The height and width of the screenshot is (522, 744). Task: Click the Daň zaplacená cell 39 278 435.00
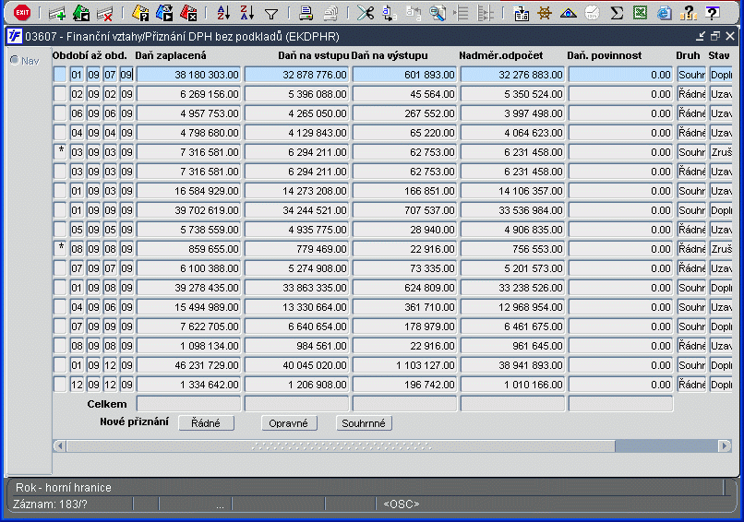click(189, 288)
